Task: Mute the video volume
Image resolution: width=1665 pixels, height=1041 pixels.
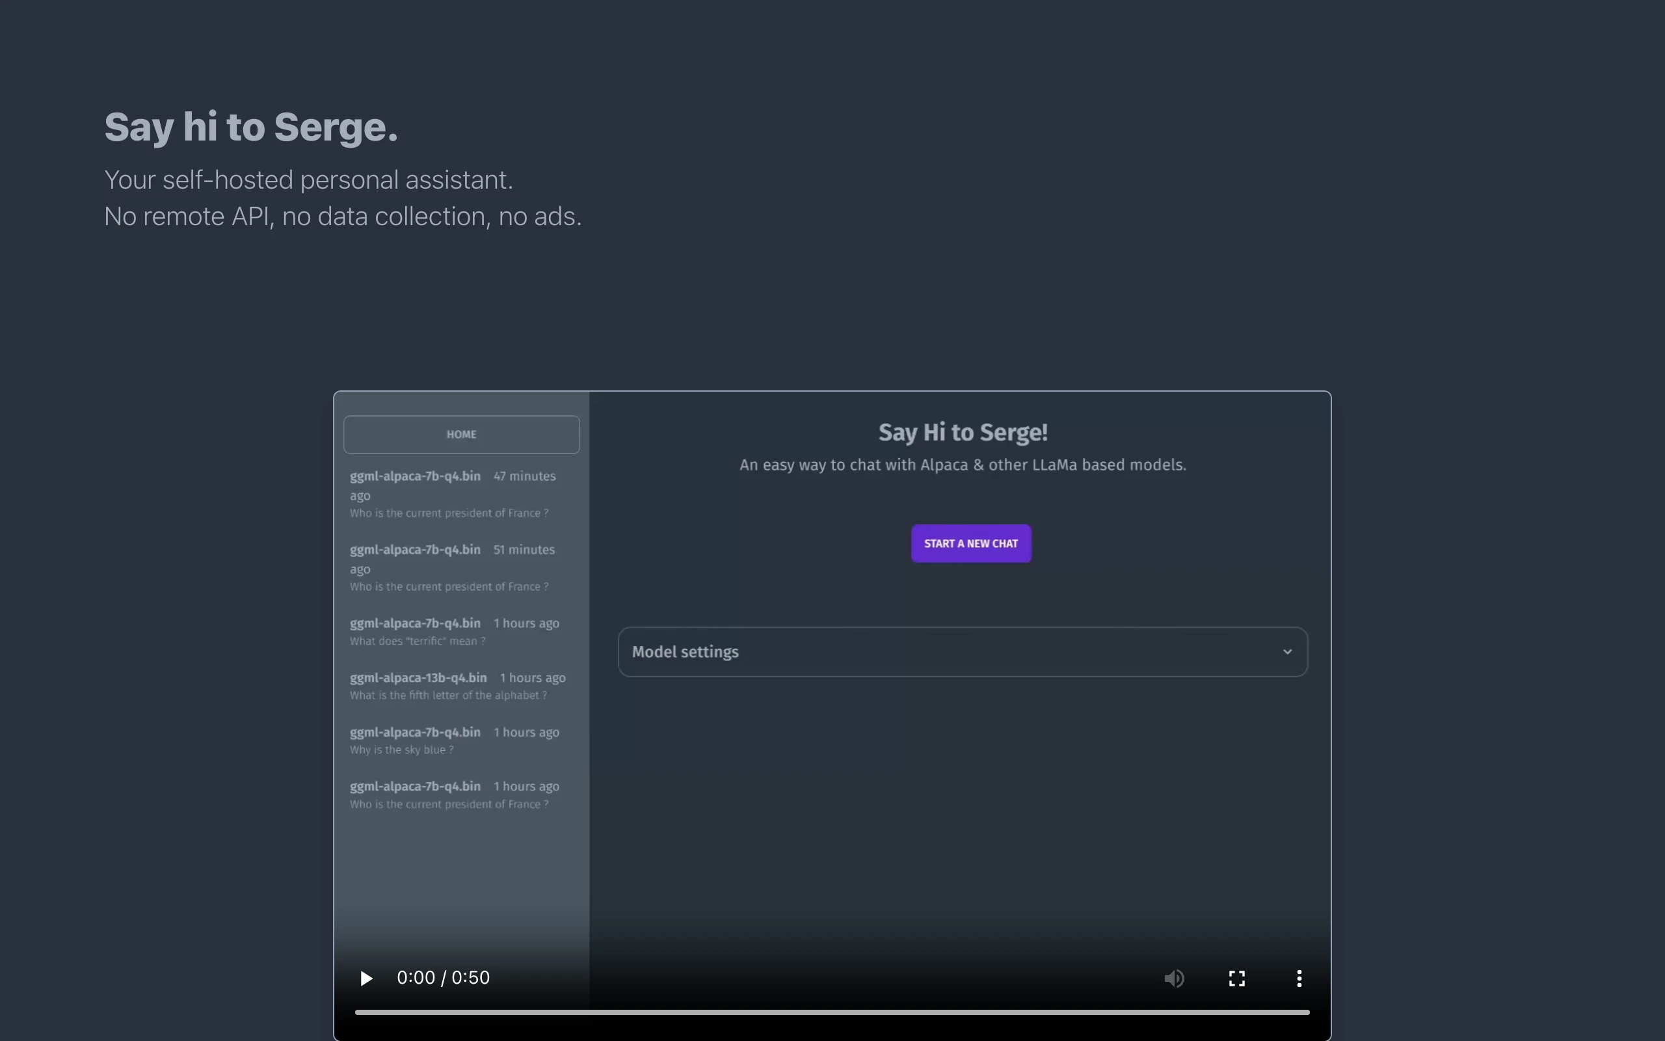Action: pyautogui.click(x=1174, y=979)
